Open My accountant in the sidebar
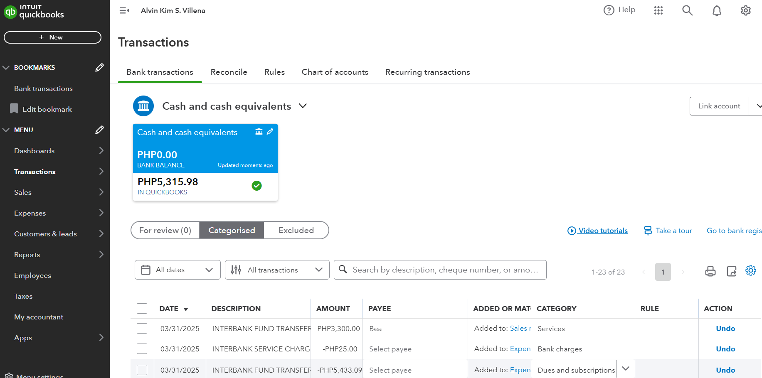The height and width of the screenshot is (378, 762). [x=39, y=317]
